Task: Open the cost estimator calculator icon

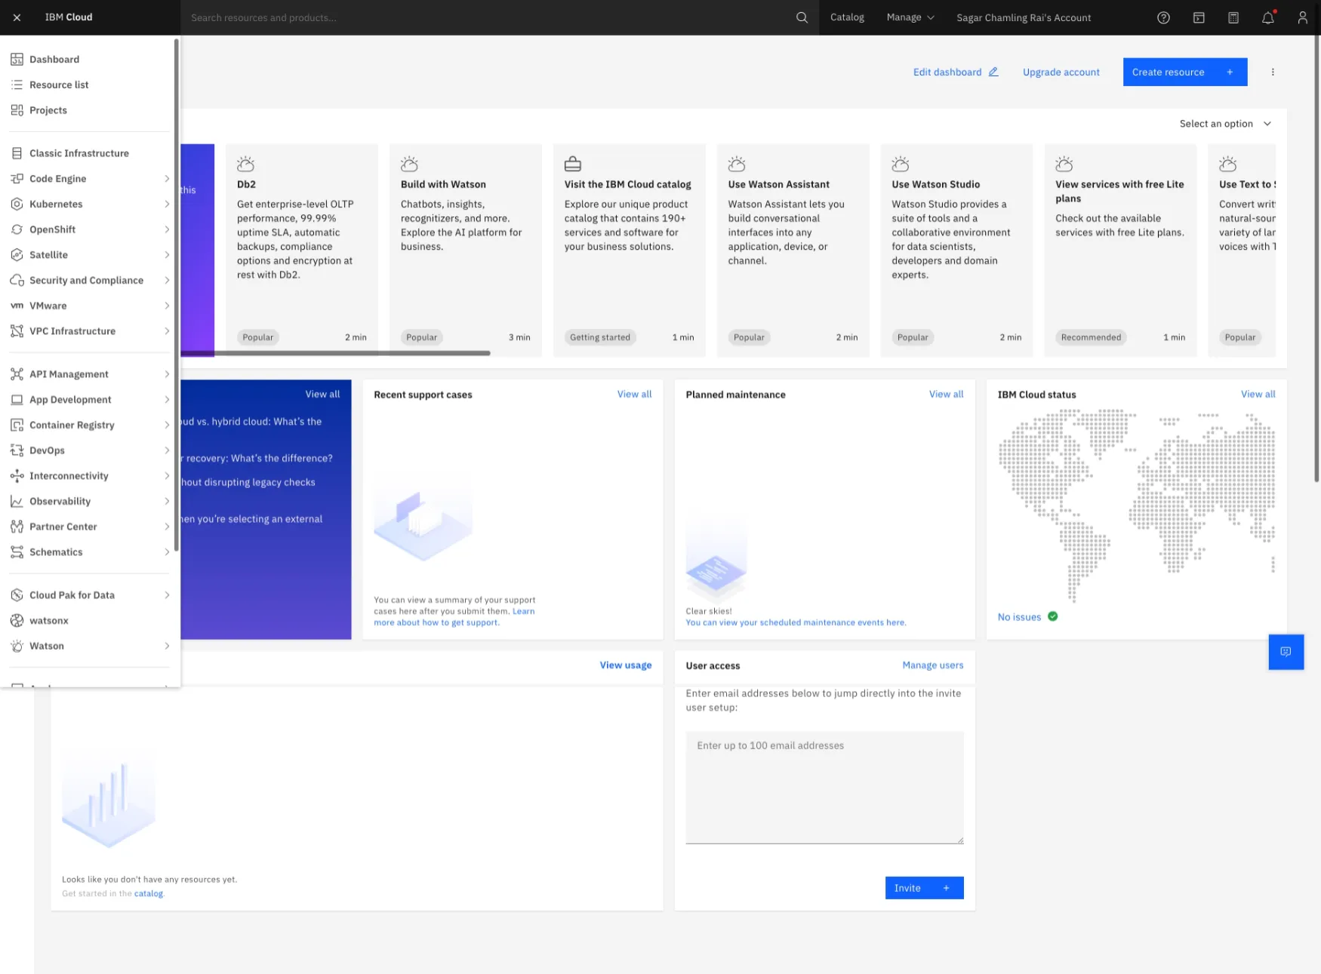Action: (x=1233, y=17)
